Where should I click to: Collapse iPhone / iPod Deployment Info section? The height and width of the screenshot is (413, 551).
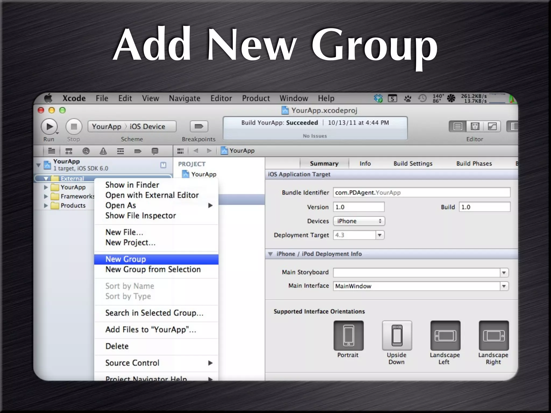[x=271, y=254]
